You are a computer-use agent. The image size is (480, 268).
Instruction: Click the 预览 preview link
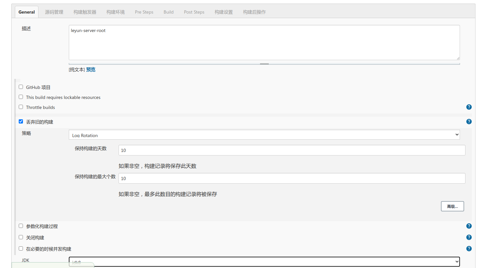pyautogui.click(x=91, y=70)
